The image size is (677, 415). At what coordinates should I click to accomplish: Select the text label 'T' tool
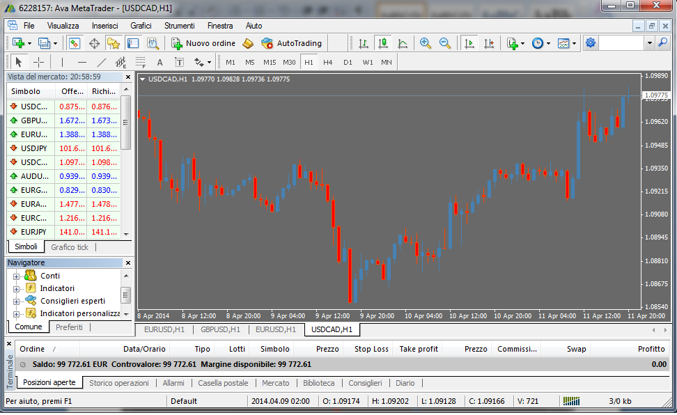coord(179,62)
